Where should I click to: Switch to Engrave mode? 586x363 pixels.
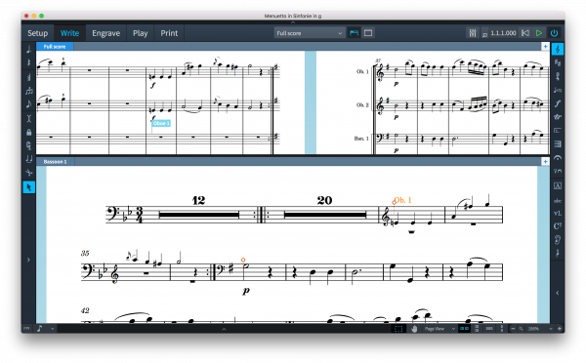click(x=105, y=33)
